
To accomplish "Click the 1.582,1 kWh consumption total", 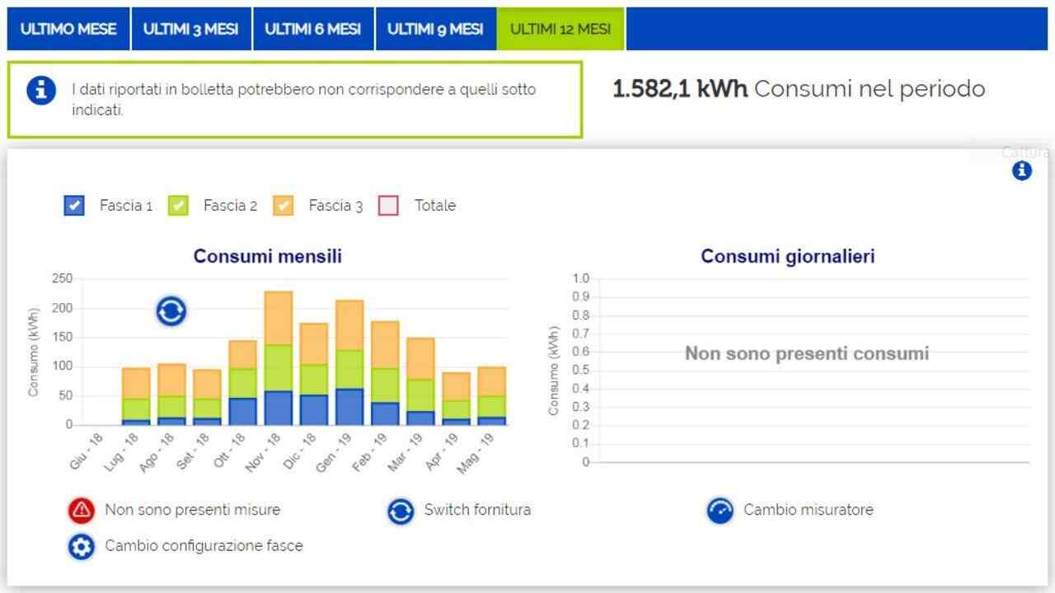I will point(680,89).
